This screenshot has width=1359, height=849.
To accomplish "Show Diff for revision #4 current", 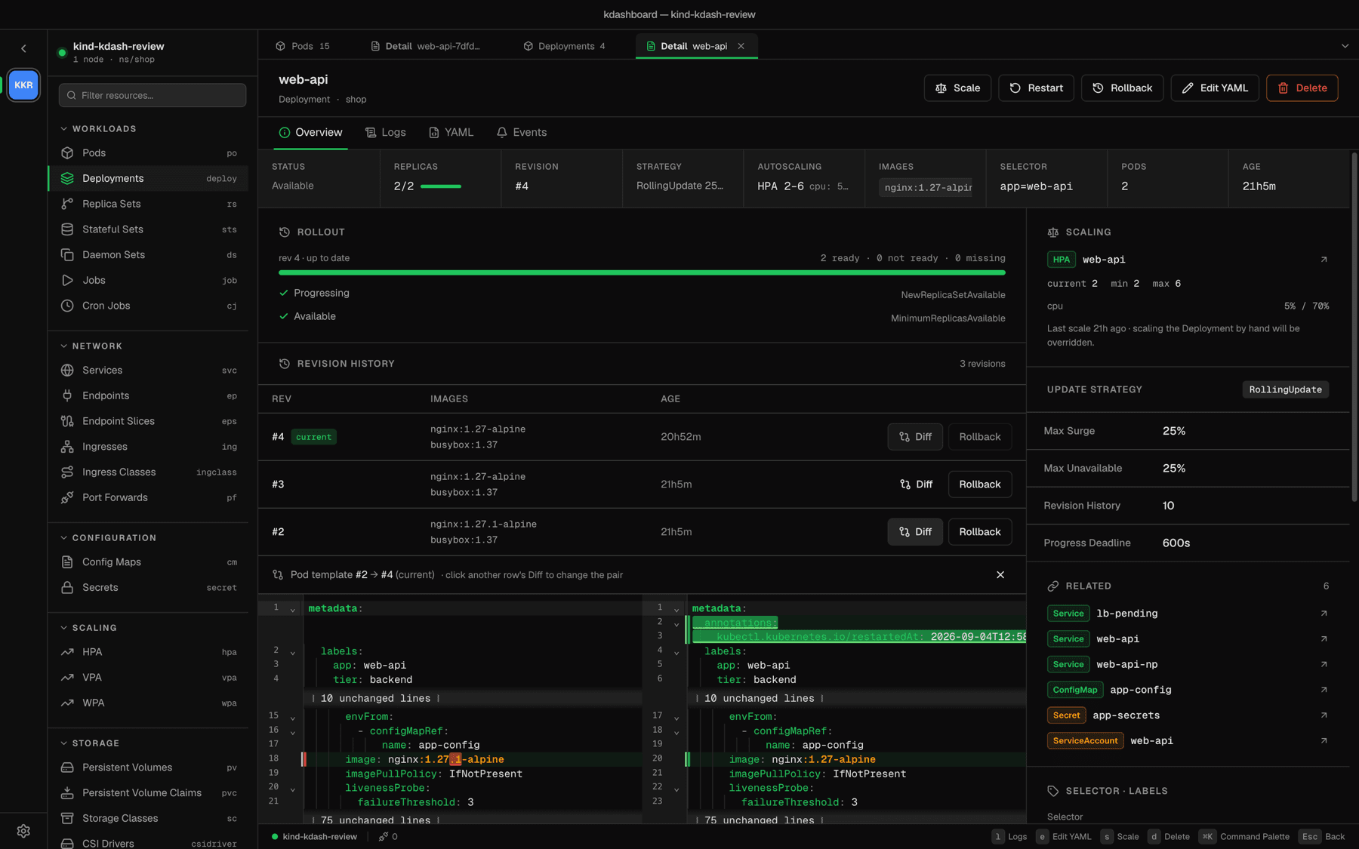I will (915, 437).
